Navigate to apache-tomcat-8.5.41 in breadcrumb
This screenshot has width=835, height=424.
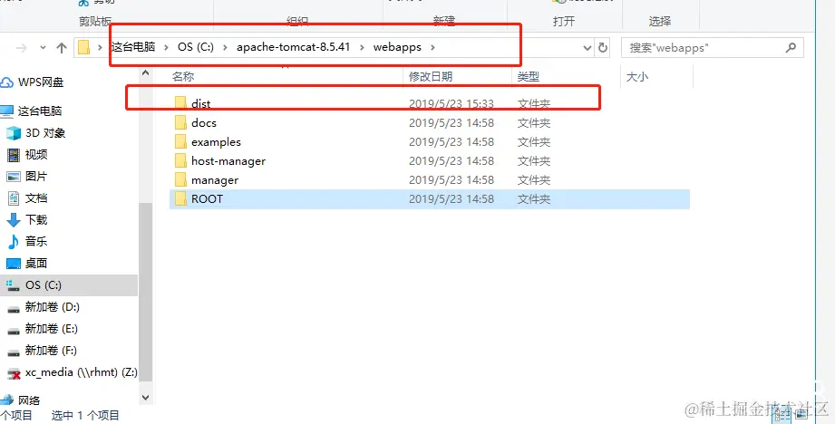pyautogui.click(x=294, y=47)
